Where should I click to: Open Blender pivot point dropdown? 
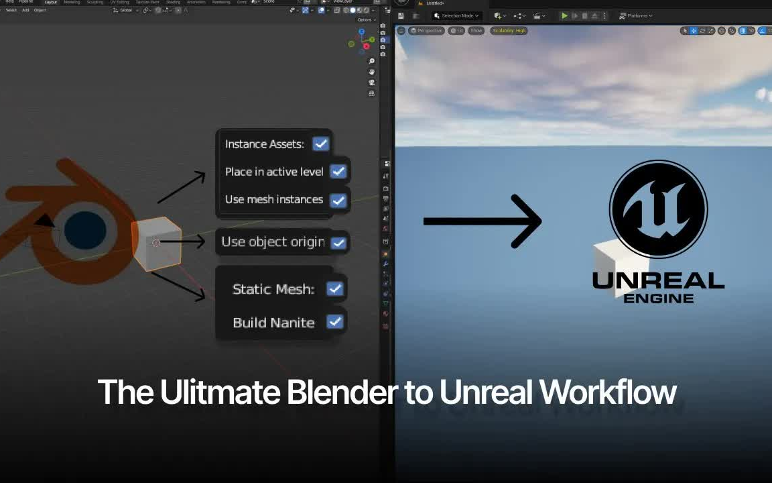point(146,10)
